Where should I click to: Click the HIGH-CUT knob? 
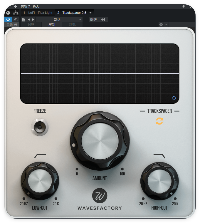pos(159,181)
